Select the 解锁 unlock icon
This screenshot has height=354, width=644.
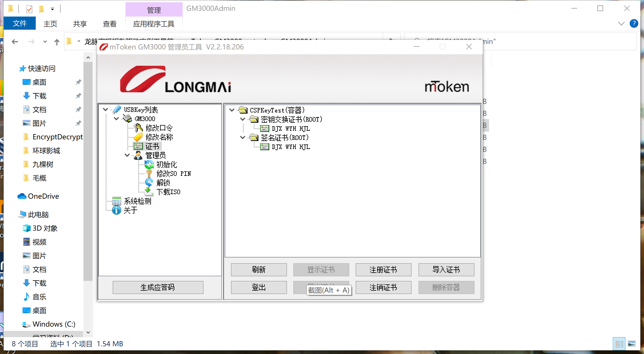pos(149,182)
